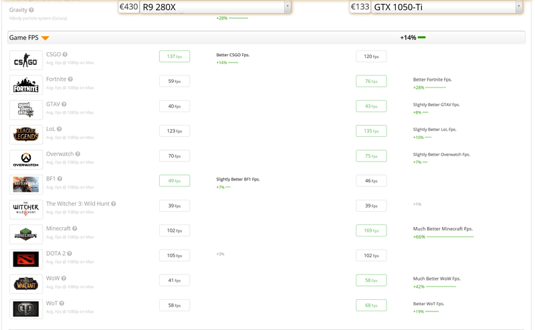
Task: Click the +66% Minecraft progress bar
Action: [450, 236]
